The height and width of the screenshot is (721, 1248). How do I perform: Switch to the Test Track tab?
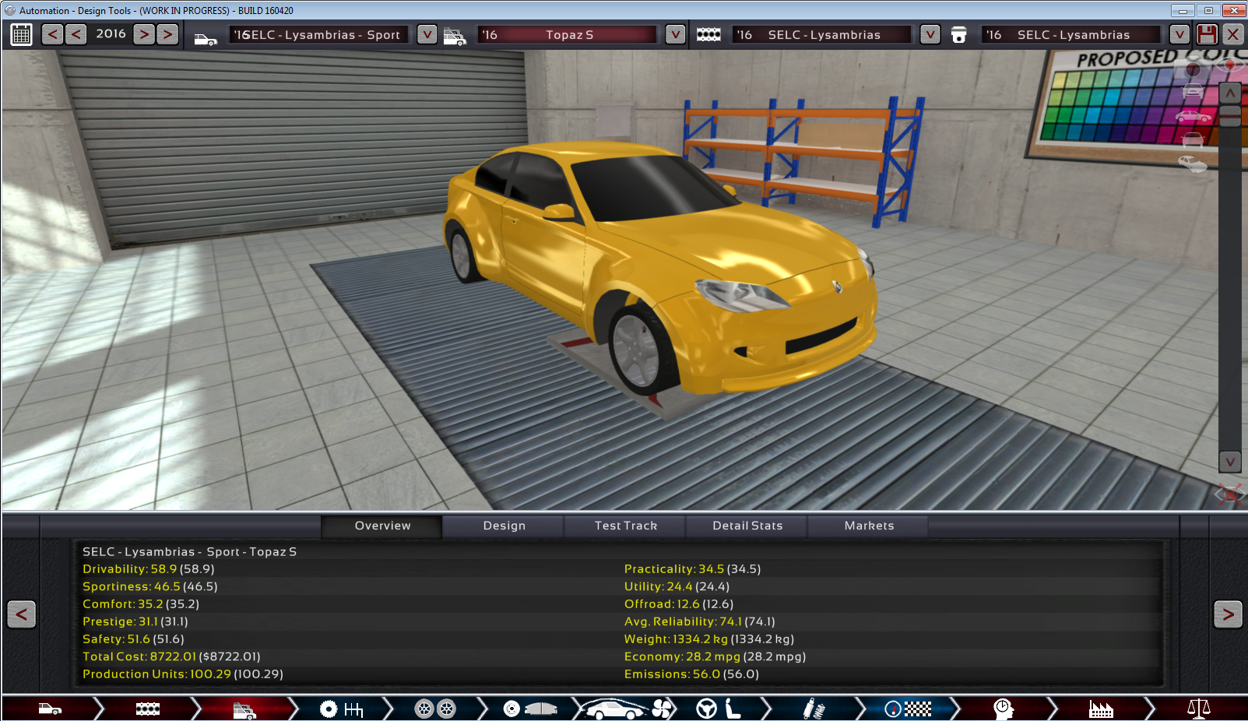625,526
